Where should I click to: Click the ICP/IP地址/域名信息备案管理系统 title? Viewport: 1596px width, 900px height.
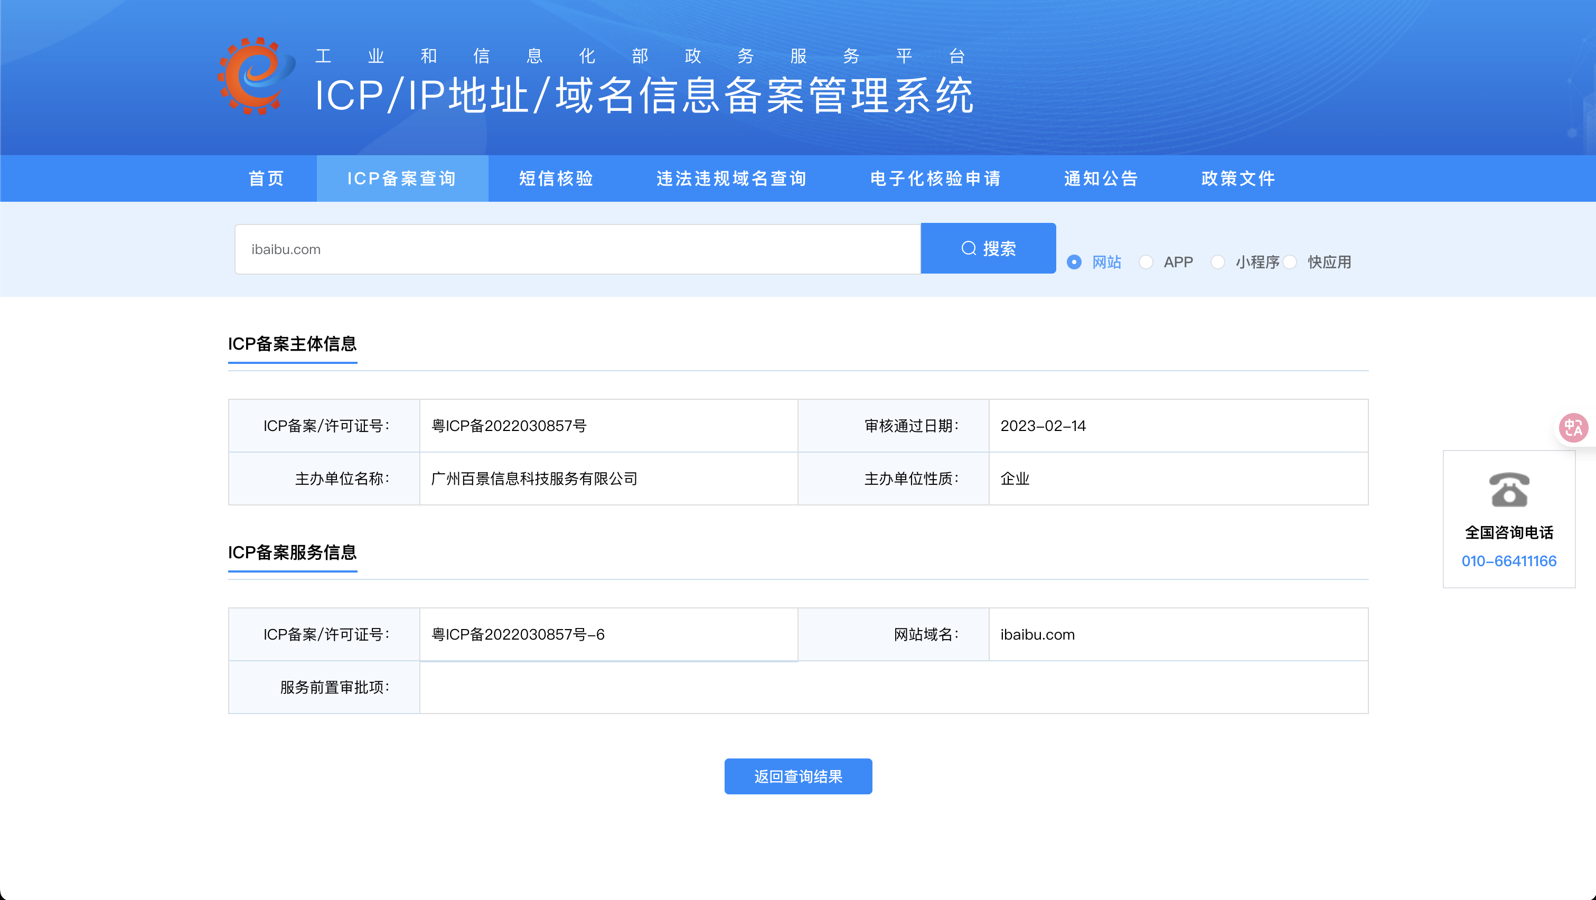click(x=644, y=96)
